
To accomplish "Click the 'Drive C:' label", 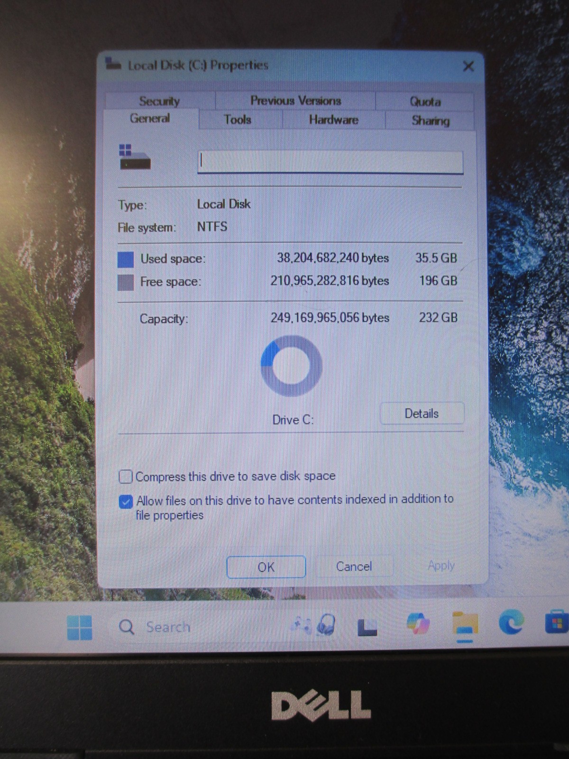I will [x=293, y=420].
